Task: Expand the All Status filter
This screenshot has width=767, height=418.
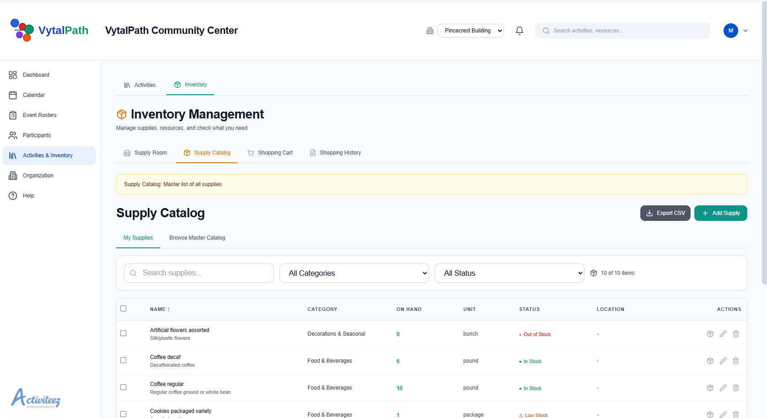Action: coord(509,273)
